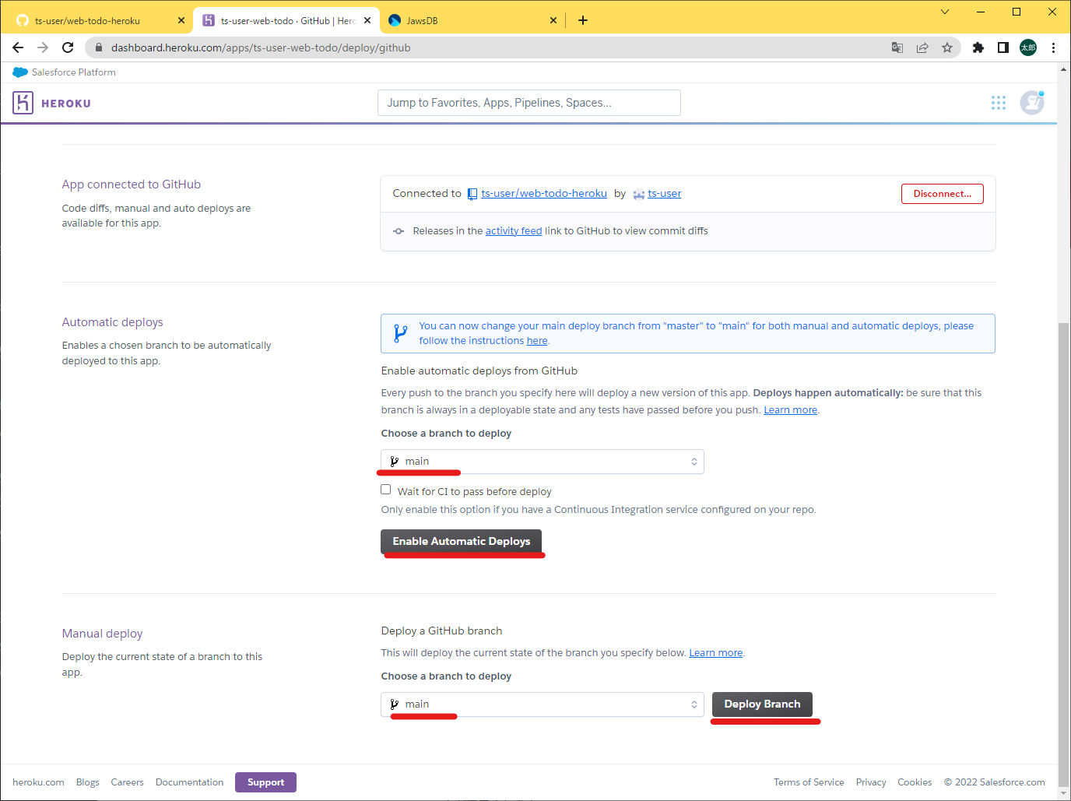
Task: Click the browser address bar URL
Action: click(x=261, y=47)
